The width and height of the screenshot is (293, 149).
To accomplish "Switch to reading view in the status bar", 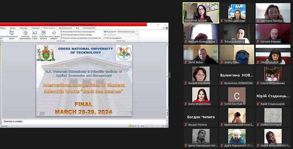I will 136,126.
